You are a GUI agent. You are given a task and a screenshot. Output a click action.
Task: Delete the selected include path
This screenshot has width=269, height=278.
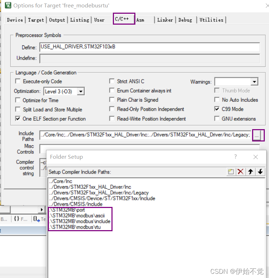[241, 172]
